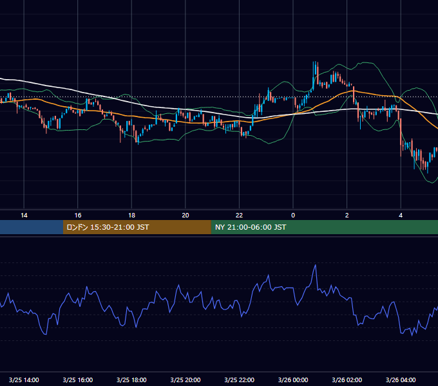Click time axis label 2

coord(347,216)
